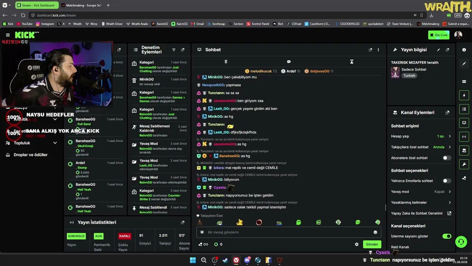Open the YouTube bookmark
Viewport: 472px width, 266px height.
click(x=24, y=24)
